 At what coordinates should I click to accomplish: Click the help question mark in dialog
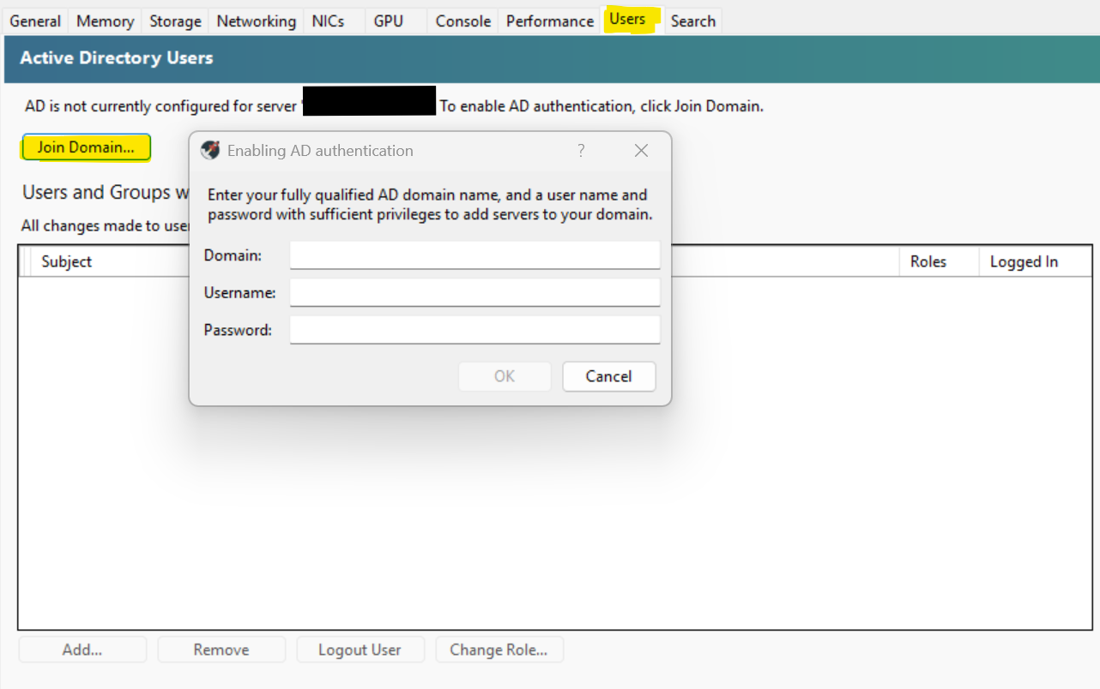[581, 151]
